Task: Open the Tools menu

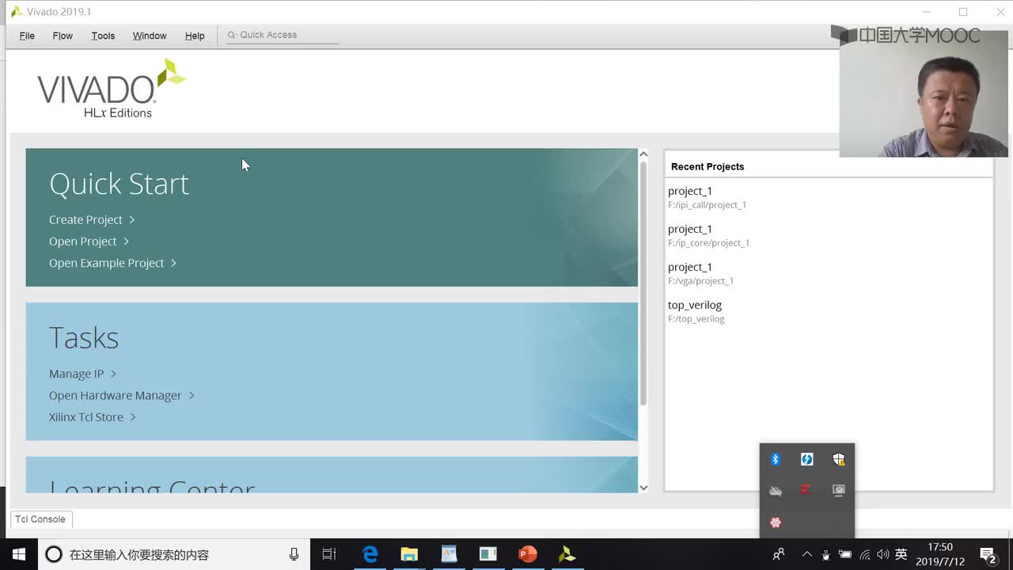Action: 103,36
